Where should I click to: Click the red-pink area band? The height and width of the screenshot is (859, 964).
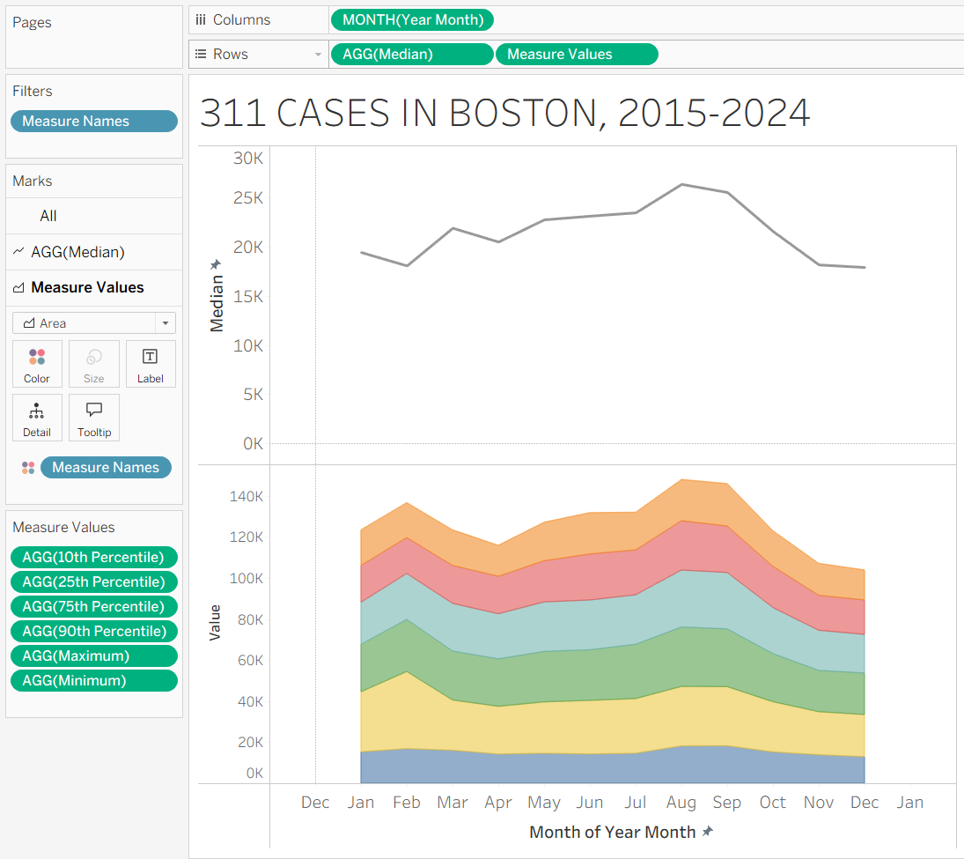point(613,574)
